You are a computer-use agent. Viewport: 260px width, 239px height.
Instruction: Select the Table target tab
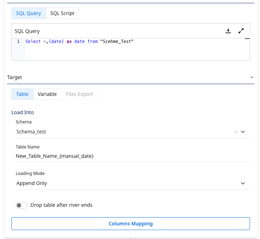(22, 94)
